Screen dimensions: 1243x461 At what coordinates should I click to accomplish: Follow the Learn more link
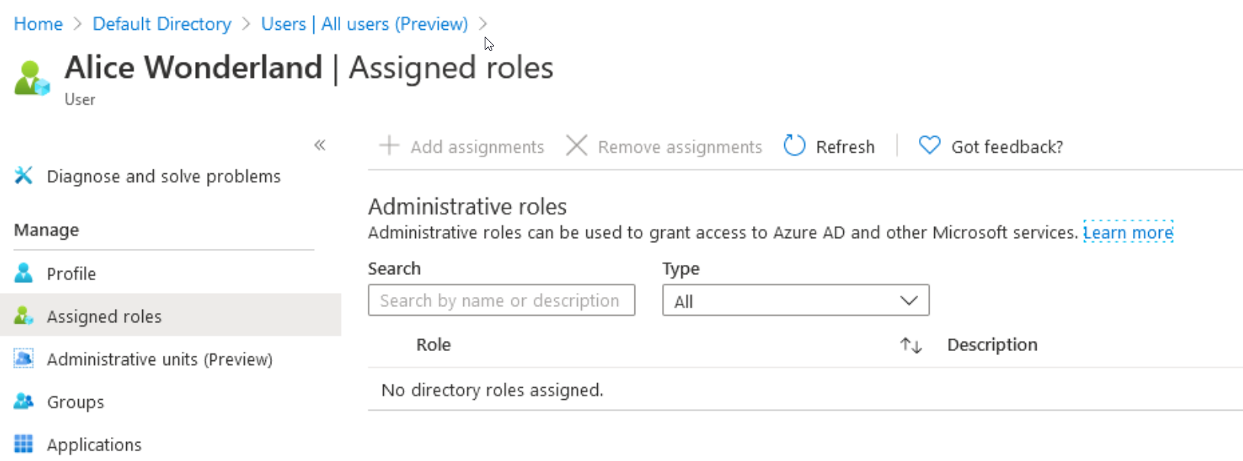pos(1128,232)
